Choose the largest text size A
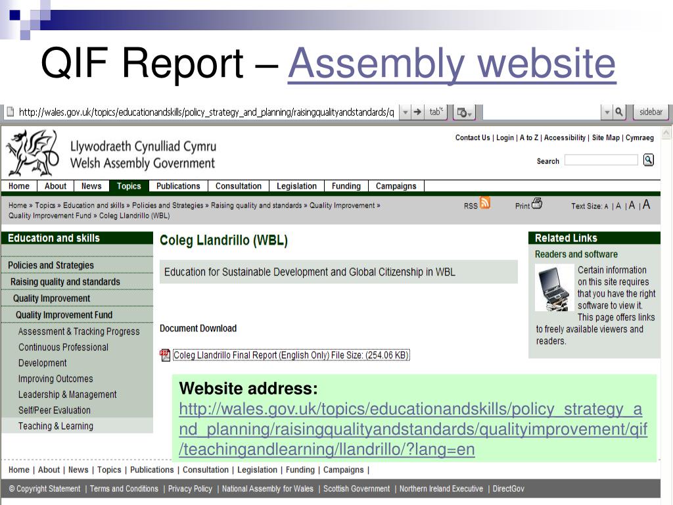The height and width of the screenshot is (505, 673). (646, 205)
